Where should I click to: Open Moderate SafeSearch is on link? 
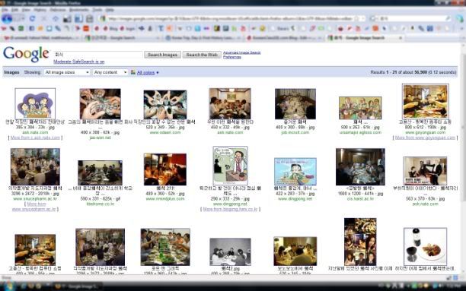point(78,62)
